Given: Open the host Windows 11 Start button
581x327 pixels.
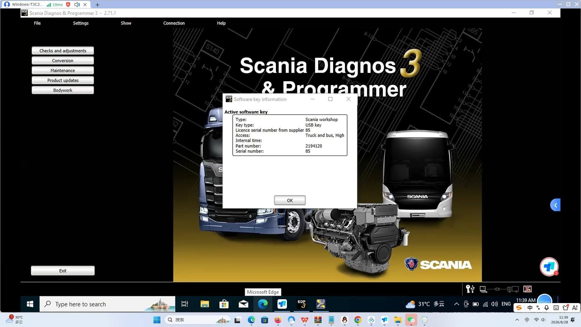Looking at the screenshot, I should tap(157, 320).
